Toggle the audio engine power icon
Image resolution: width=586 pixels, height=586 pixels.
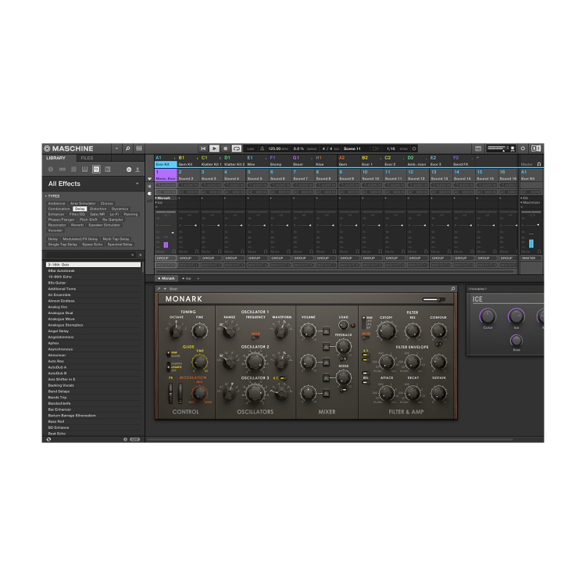[523, 148]
